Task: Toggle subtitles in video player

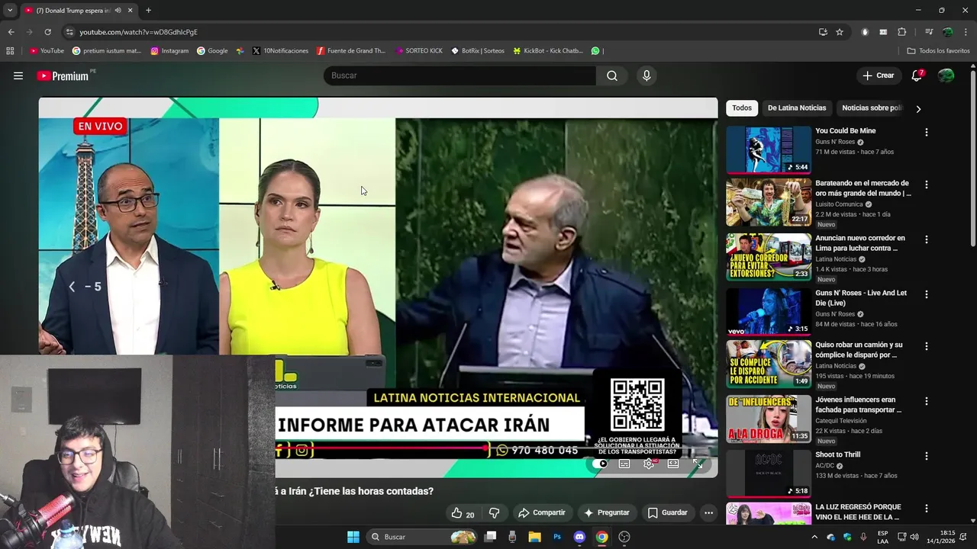Action: [624, 464]
